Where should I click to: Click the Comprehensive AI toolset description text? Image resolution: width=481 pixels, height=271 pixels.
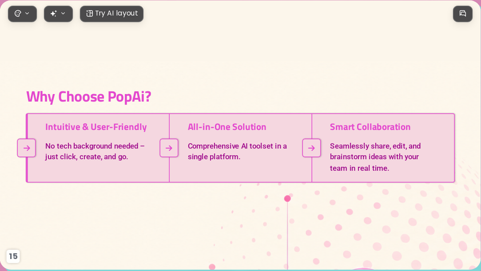pos(237,151)
